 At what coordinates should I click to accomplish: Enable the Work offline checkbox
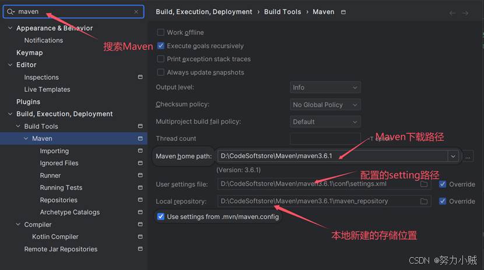(x=161, y=33)
